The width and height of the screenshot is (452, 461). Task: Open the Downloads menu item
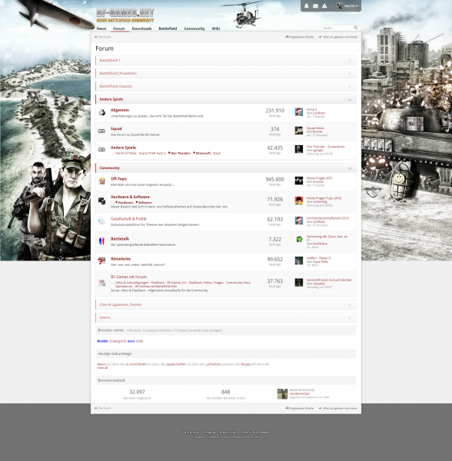click(x=141, y=28)
